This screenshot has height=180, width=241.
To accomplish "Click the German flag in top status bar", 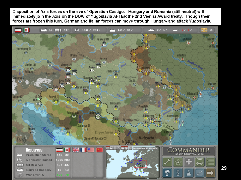I will tap(18, 30).
